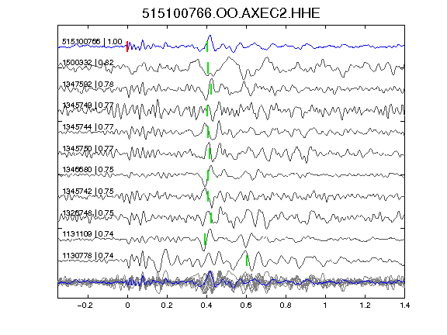The height and width of the screenshot is (335, 447).
Task: Select the trace label 1345744 | 0.77
Action: tap(88, 126)
